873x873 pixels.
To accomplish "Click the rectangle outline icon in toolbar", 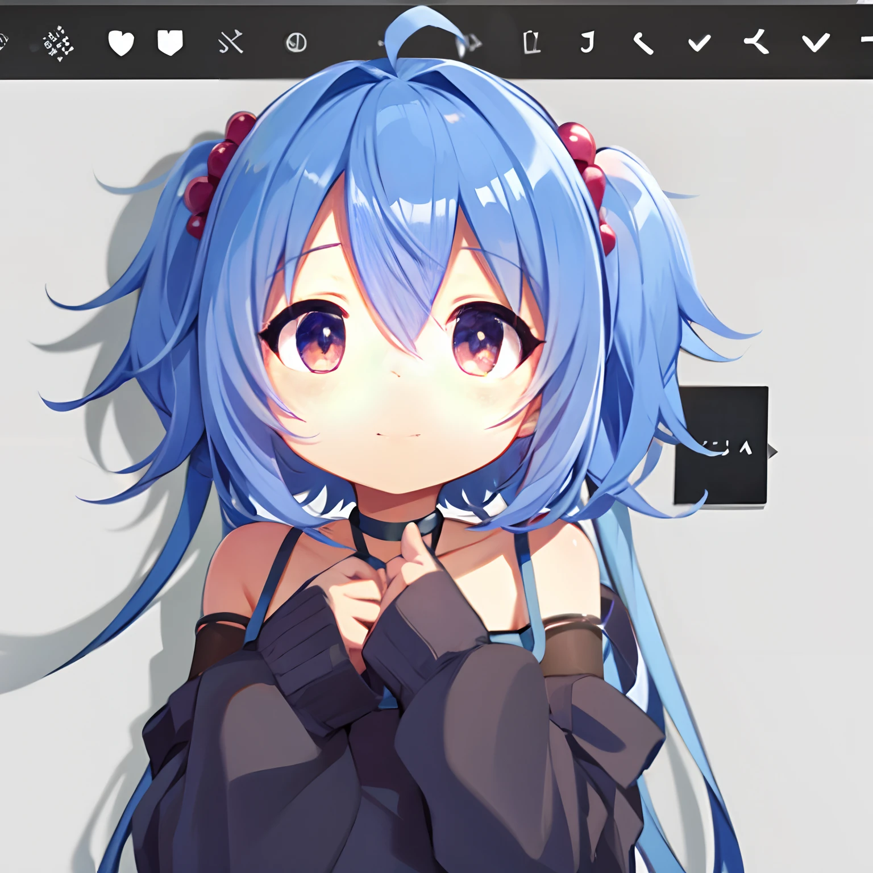I will (531, 42).
